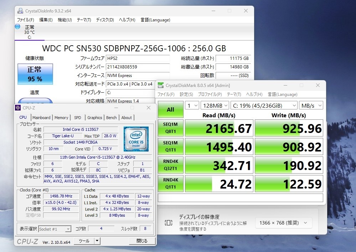Open the ヘルプ(H) menu in CrystalDiskInfo
This screenshot has width=356, height=252.
point(127,20)
